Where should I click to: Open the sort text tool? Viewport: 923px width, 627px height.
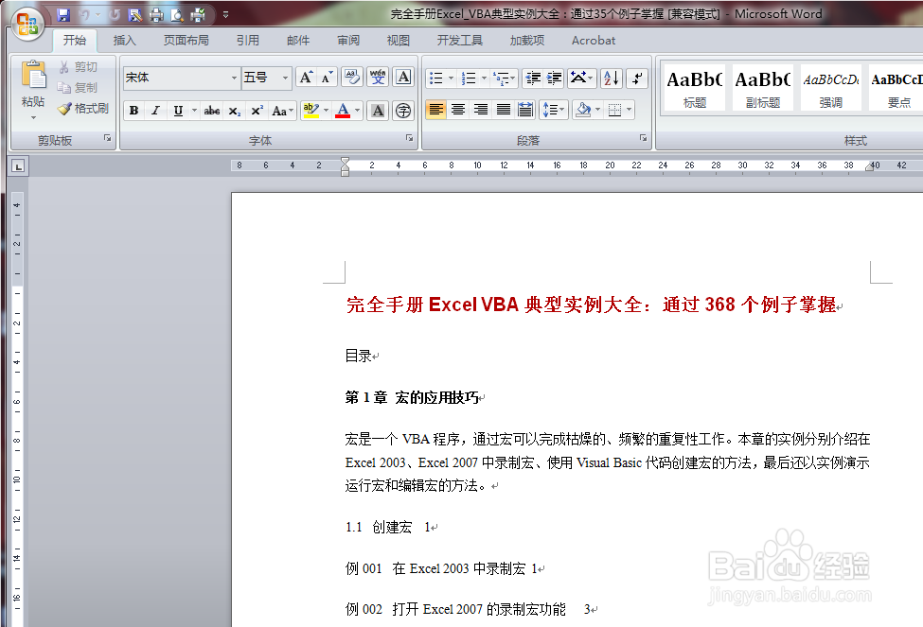pos(609,78)
